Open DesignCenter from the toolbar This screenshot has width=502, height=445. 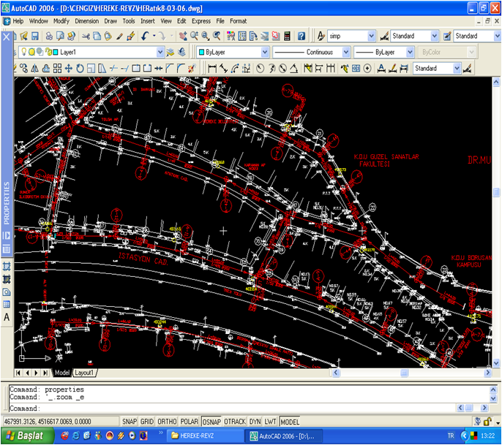pos(242,36)
